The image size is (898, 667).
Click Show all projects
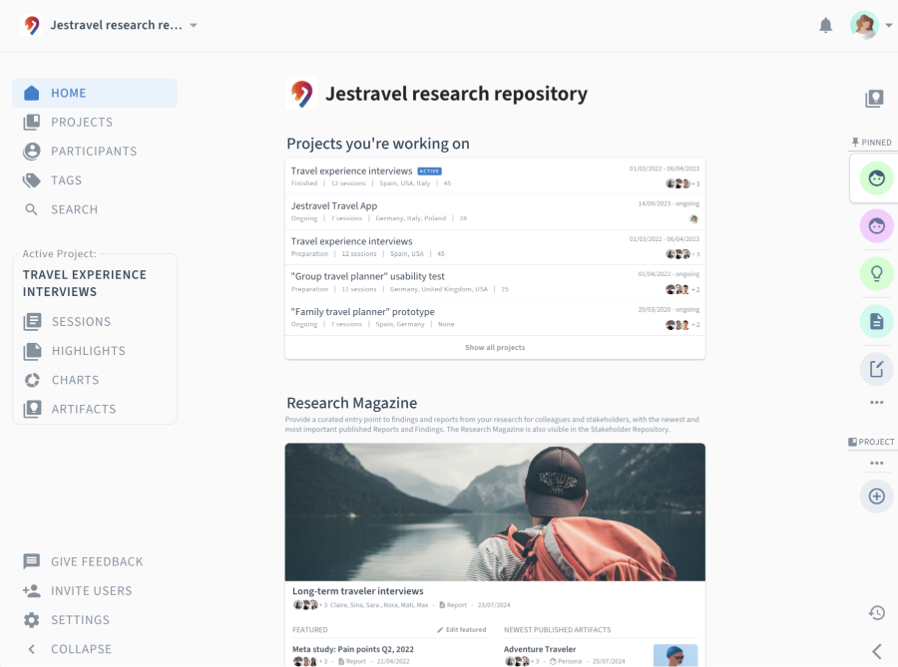(x=494, y=347)
